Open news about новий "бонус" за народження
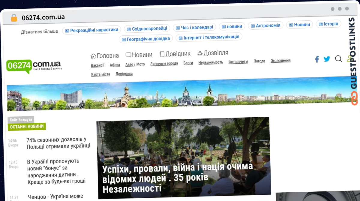Image resolution: width=360 pixels, height=201 pixels. [56, 171]
